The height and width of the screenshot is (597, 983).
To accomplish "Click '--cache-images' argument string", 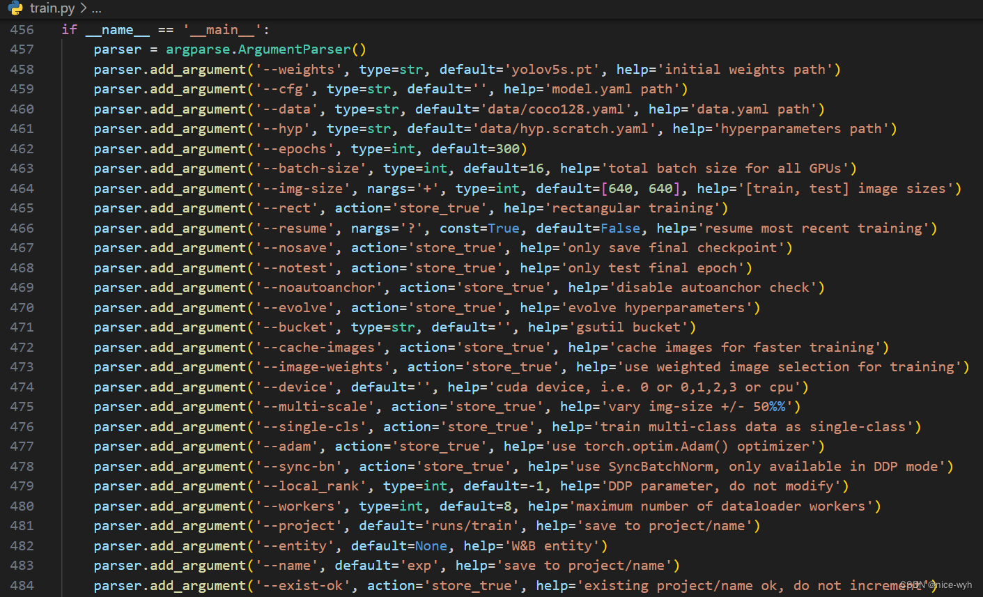I will click(319, 347).
